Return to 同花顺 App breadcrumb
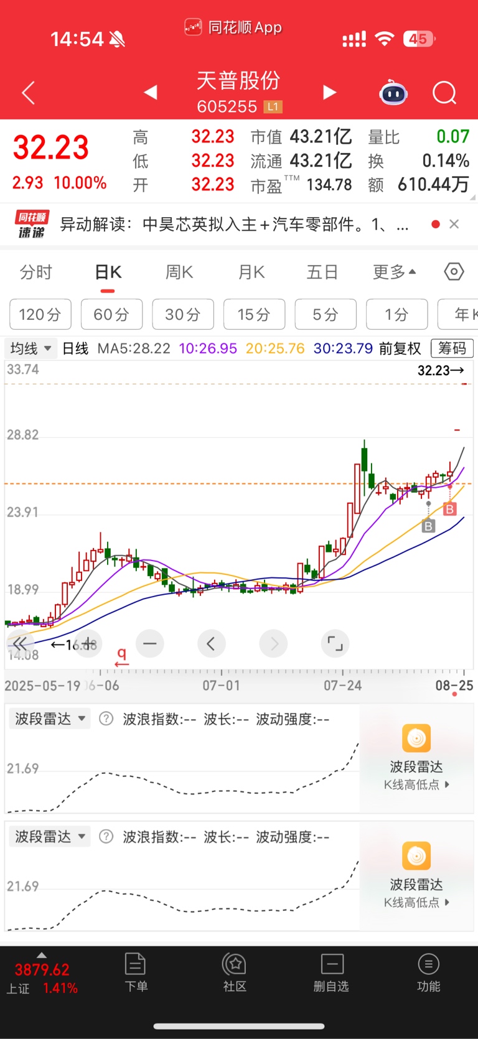This screenshot has width=478, height=1039. (233, 27)
